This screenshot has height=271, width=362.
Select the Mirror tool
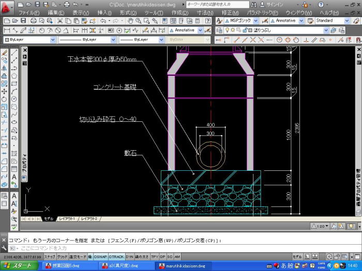(4, 68)
